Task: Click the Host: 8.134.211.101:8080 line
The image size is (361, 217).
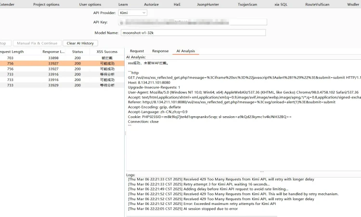Action: pyautogui.click(x=149, y=82)
